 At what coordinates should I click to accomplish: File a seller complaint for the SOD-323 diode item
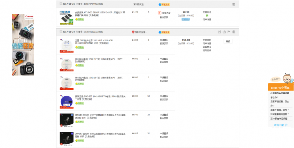(x=164, y=100)
